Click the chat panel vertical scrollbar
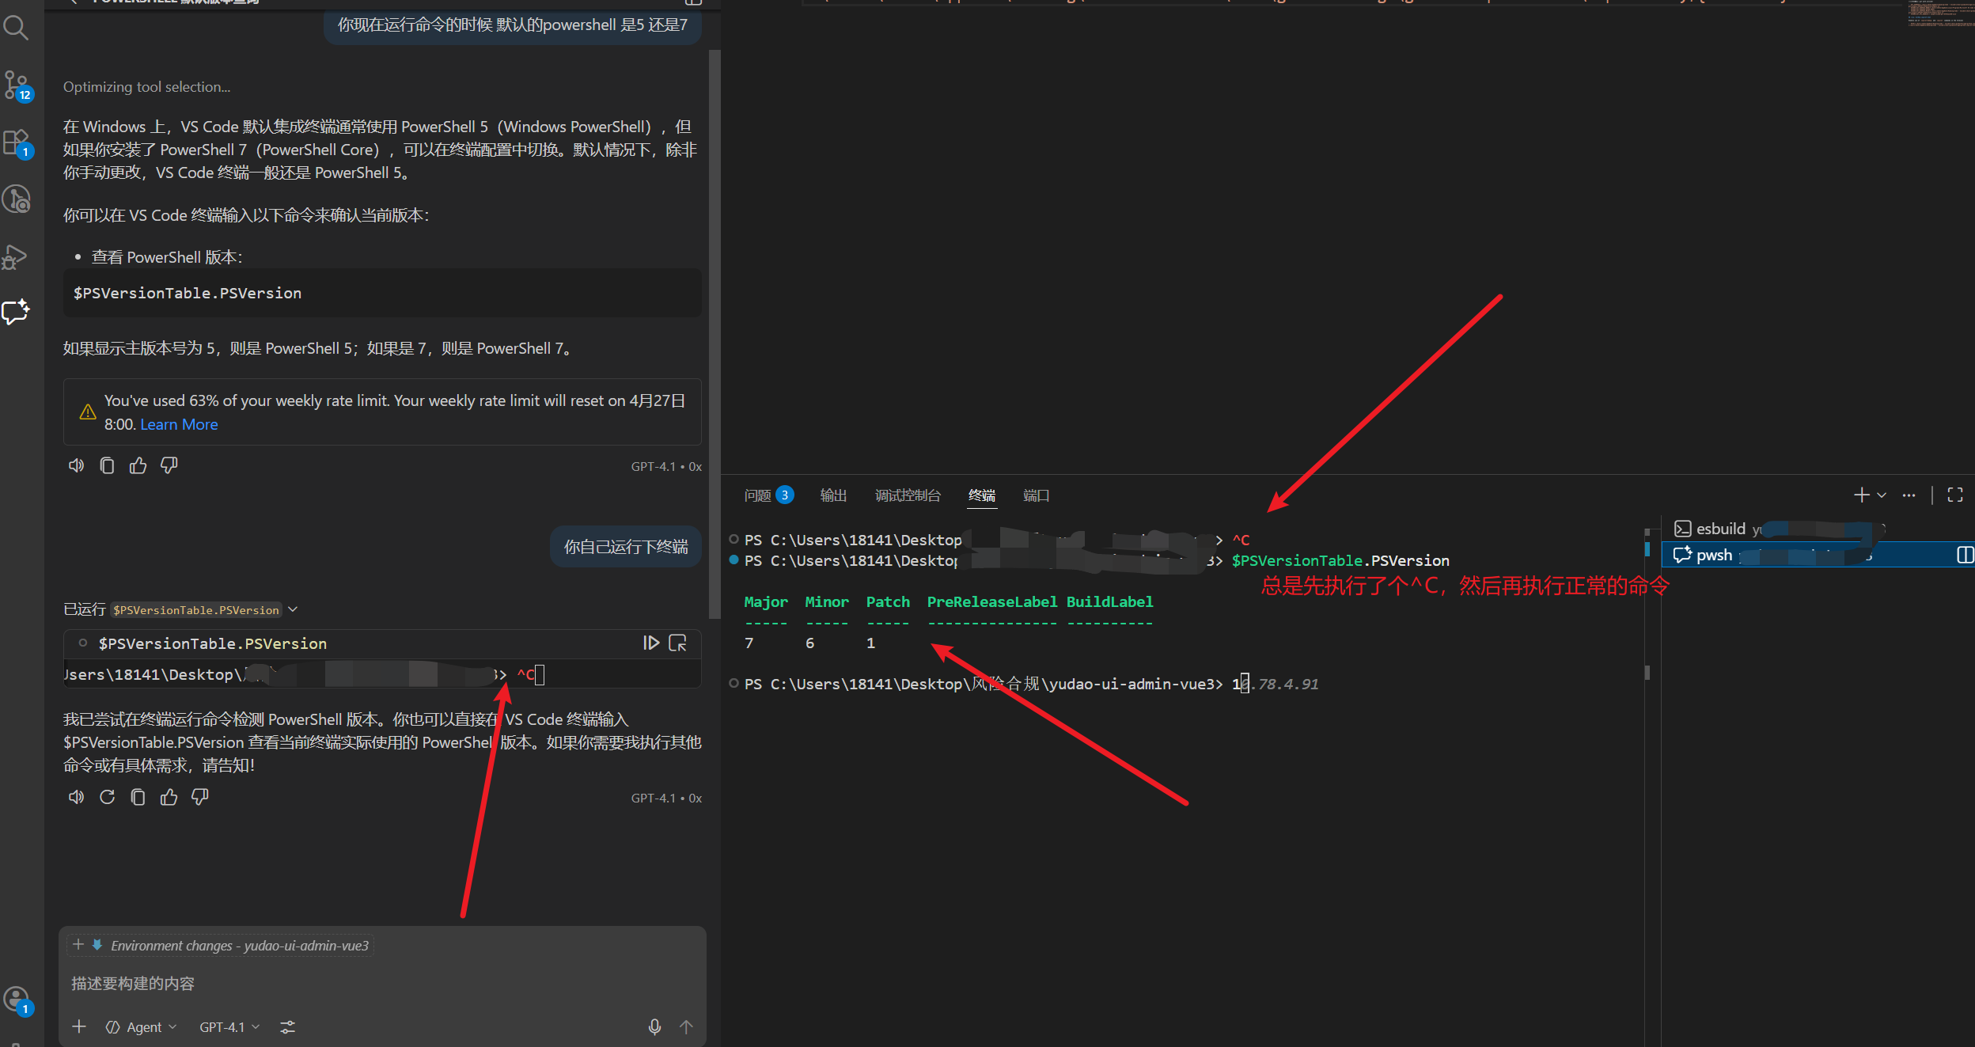Screen dimensions: 1975x1047 click(715, 332)
